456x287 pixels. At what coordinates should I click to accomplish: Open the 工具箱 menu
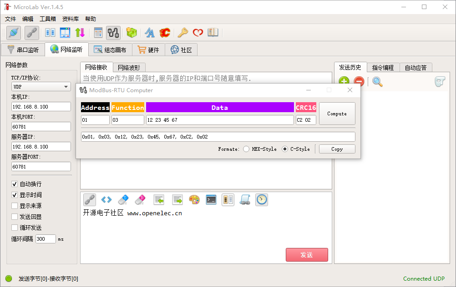(x=48, y=19)
